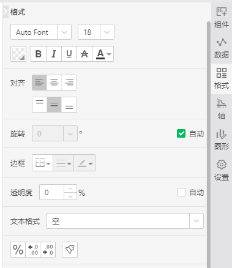232x268 pixels.
Task: Switch to the 数据 tab
Action: (x=222, y=48)
